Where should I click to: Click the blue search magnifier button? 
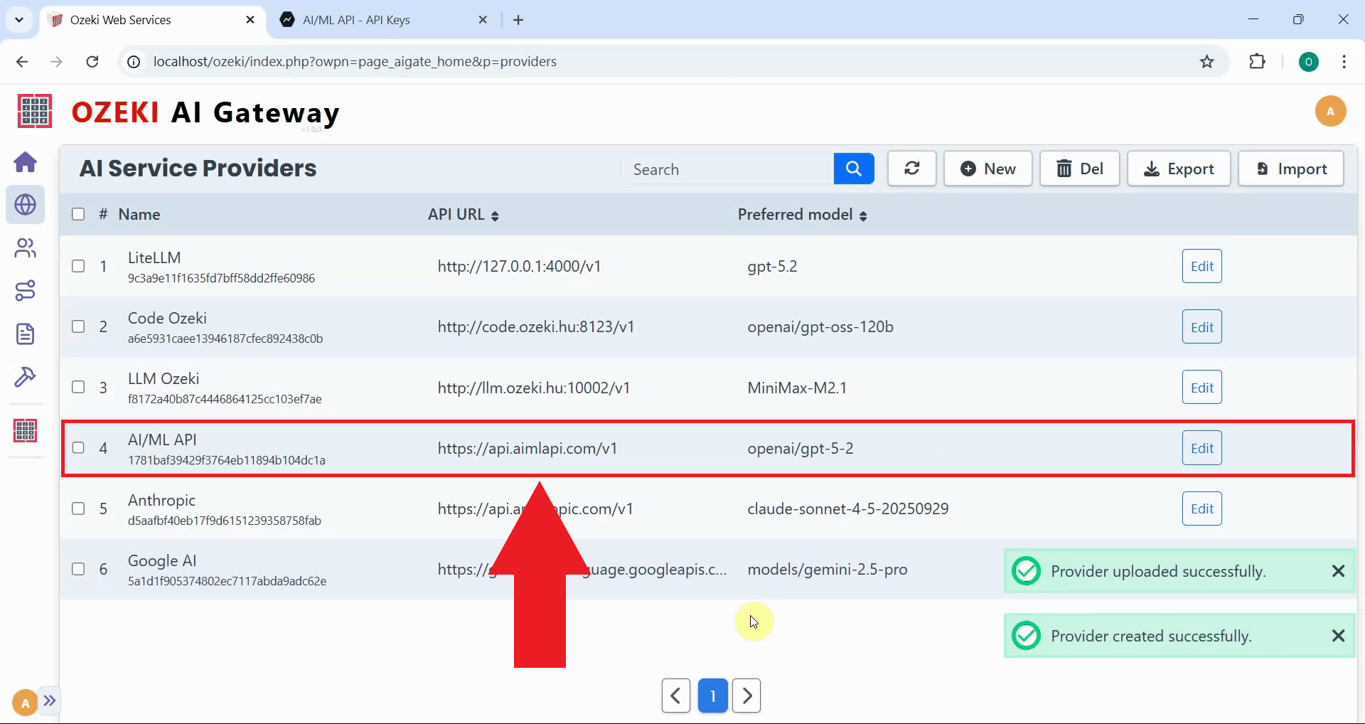853,169
